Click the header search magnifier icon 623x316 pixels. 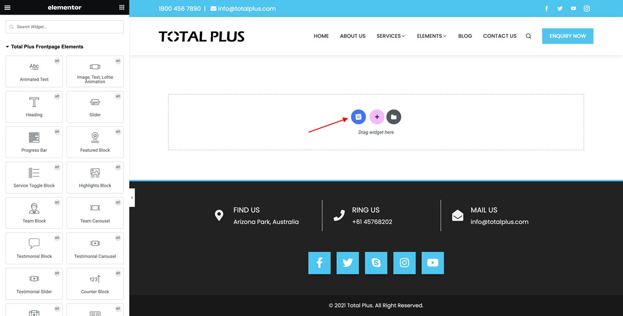529,36
